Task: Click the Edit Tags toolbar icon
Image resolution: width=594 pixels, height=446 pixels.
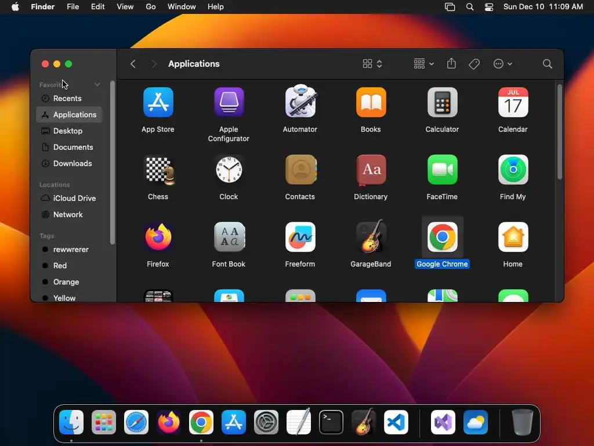Action: click(x=474, y=64)
